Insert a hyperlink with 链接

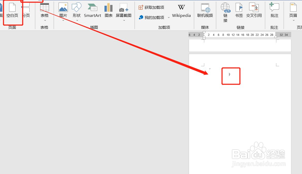point(225,12)
